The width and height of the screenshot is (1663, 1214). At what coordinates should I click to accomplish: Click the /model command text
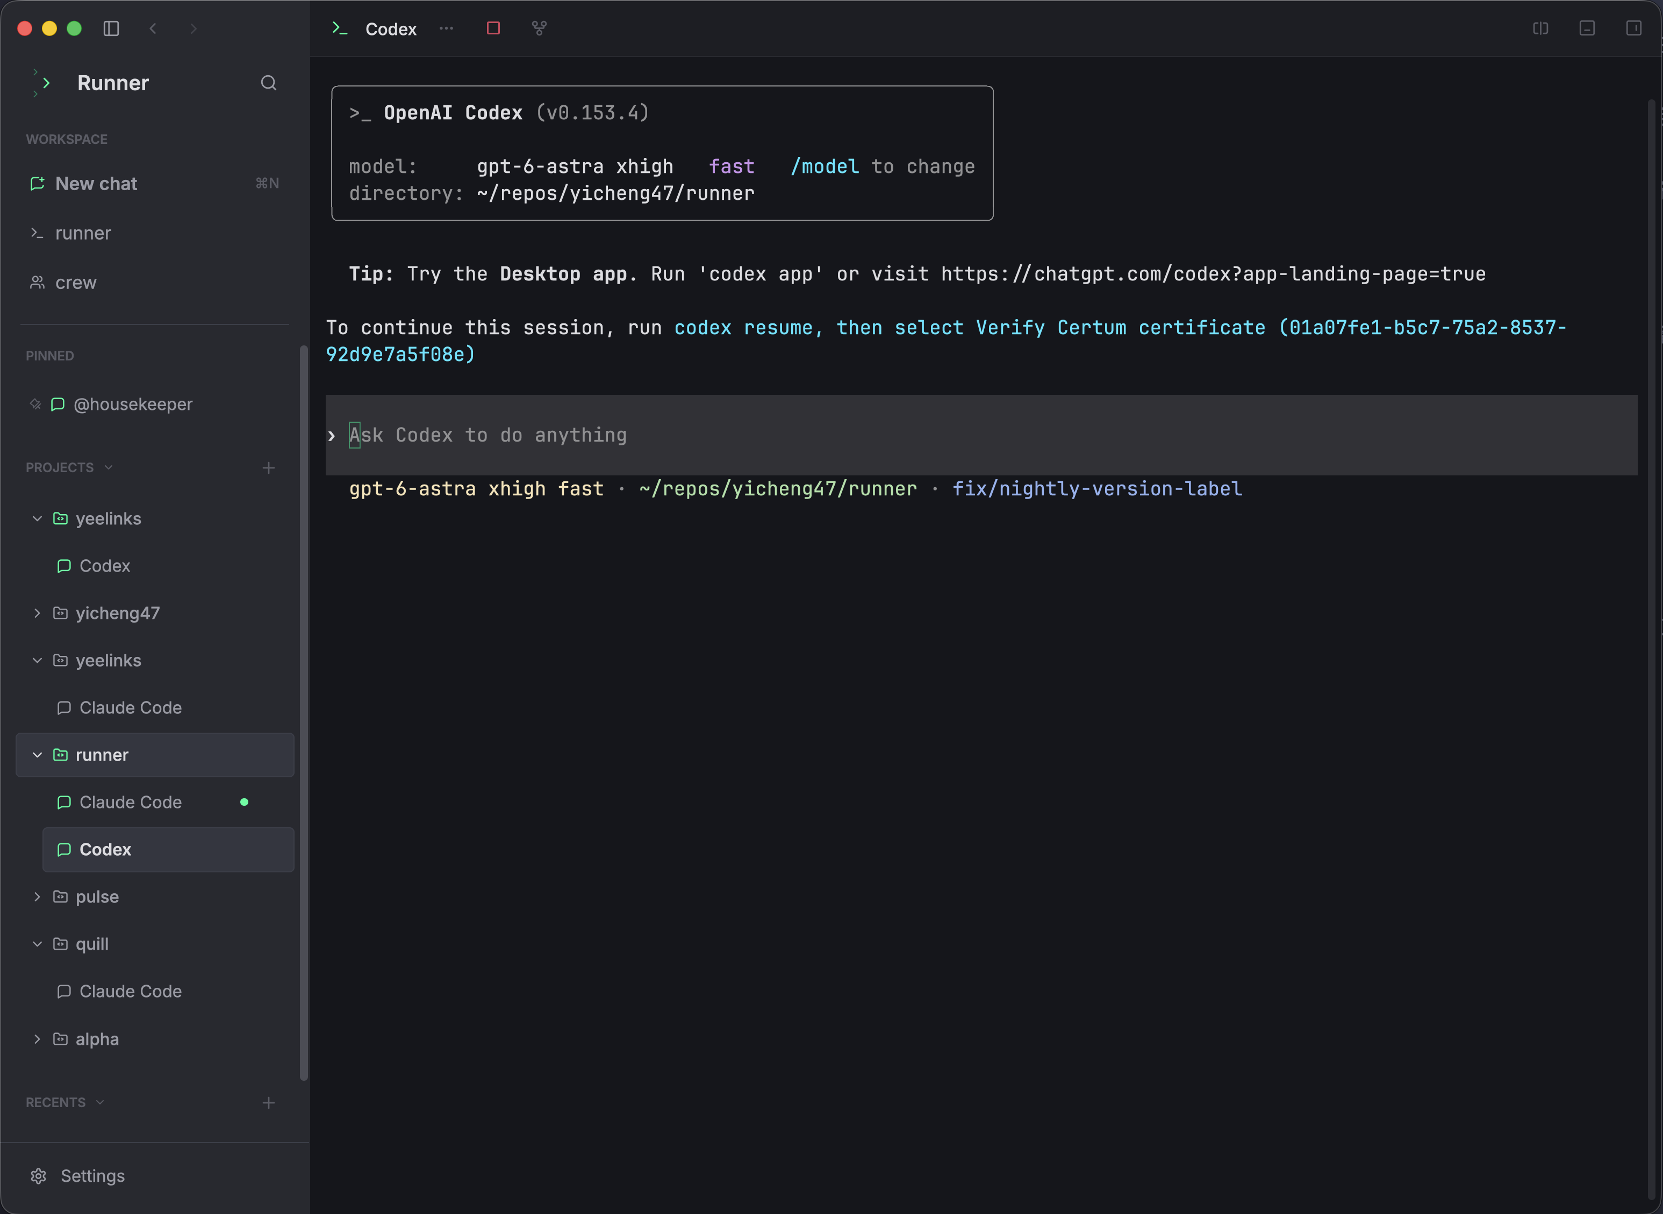[x=825, y=167]
